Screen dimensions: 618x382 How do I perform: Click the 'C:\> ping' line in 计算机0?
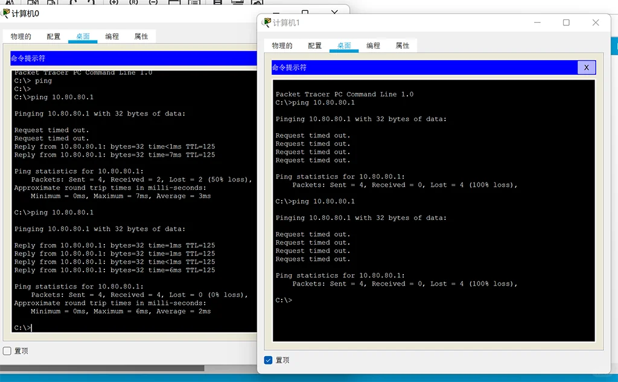[33, 81]
